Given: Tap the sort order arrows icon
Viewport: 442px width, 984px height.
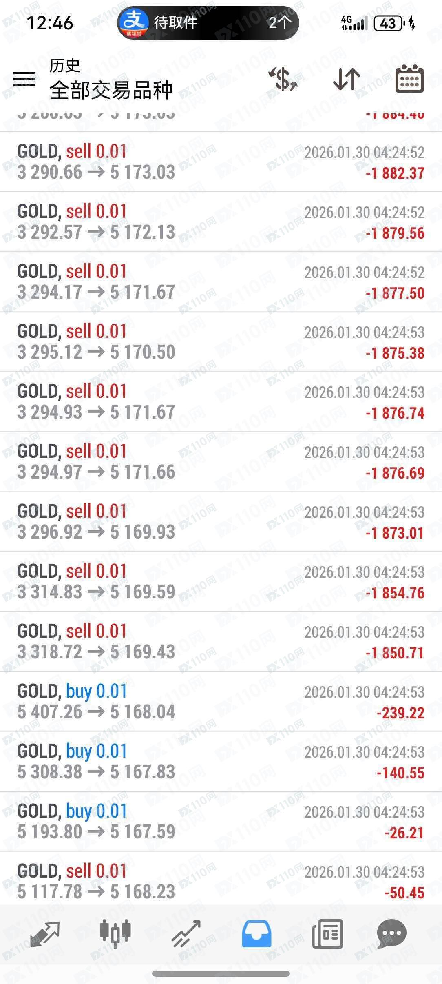Looking at the screenshot, I should pyautogui.click(x=346, y=79).
